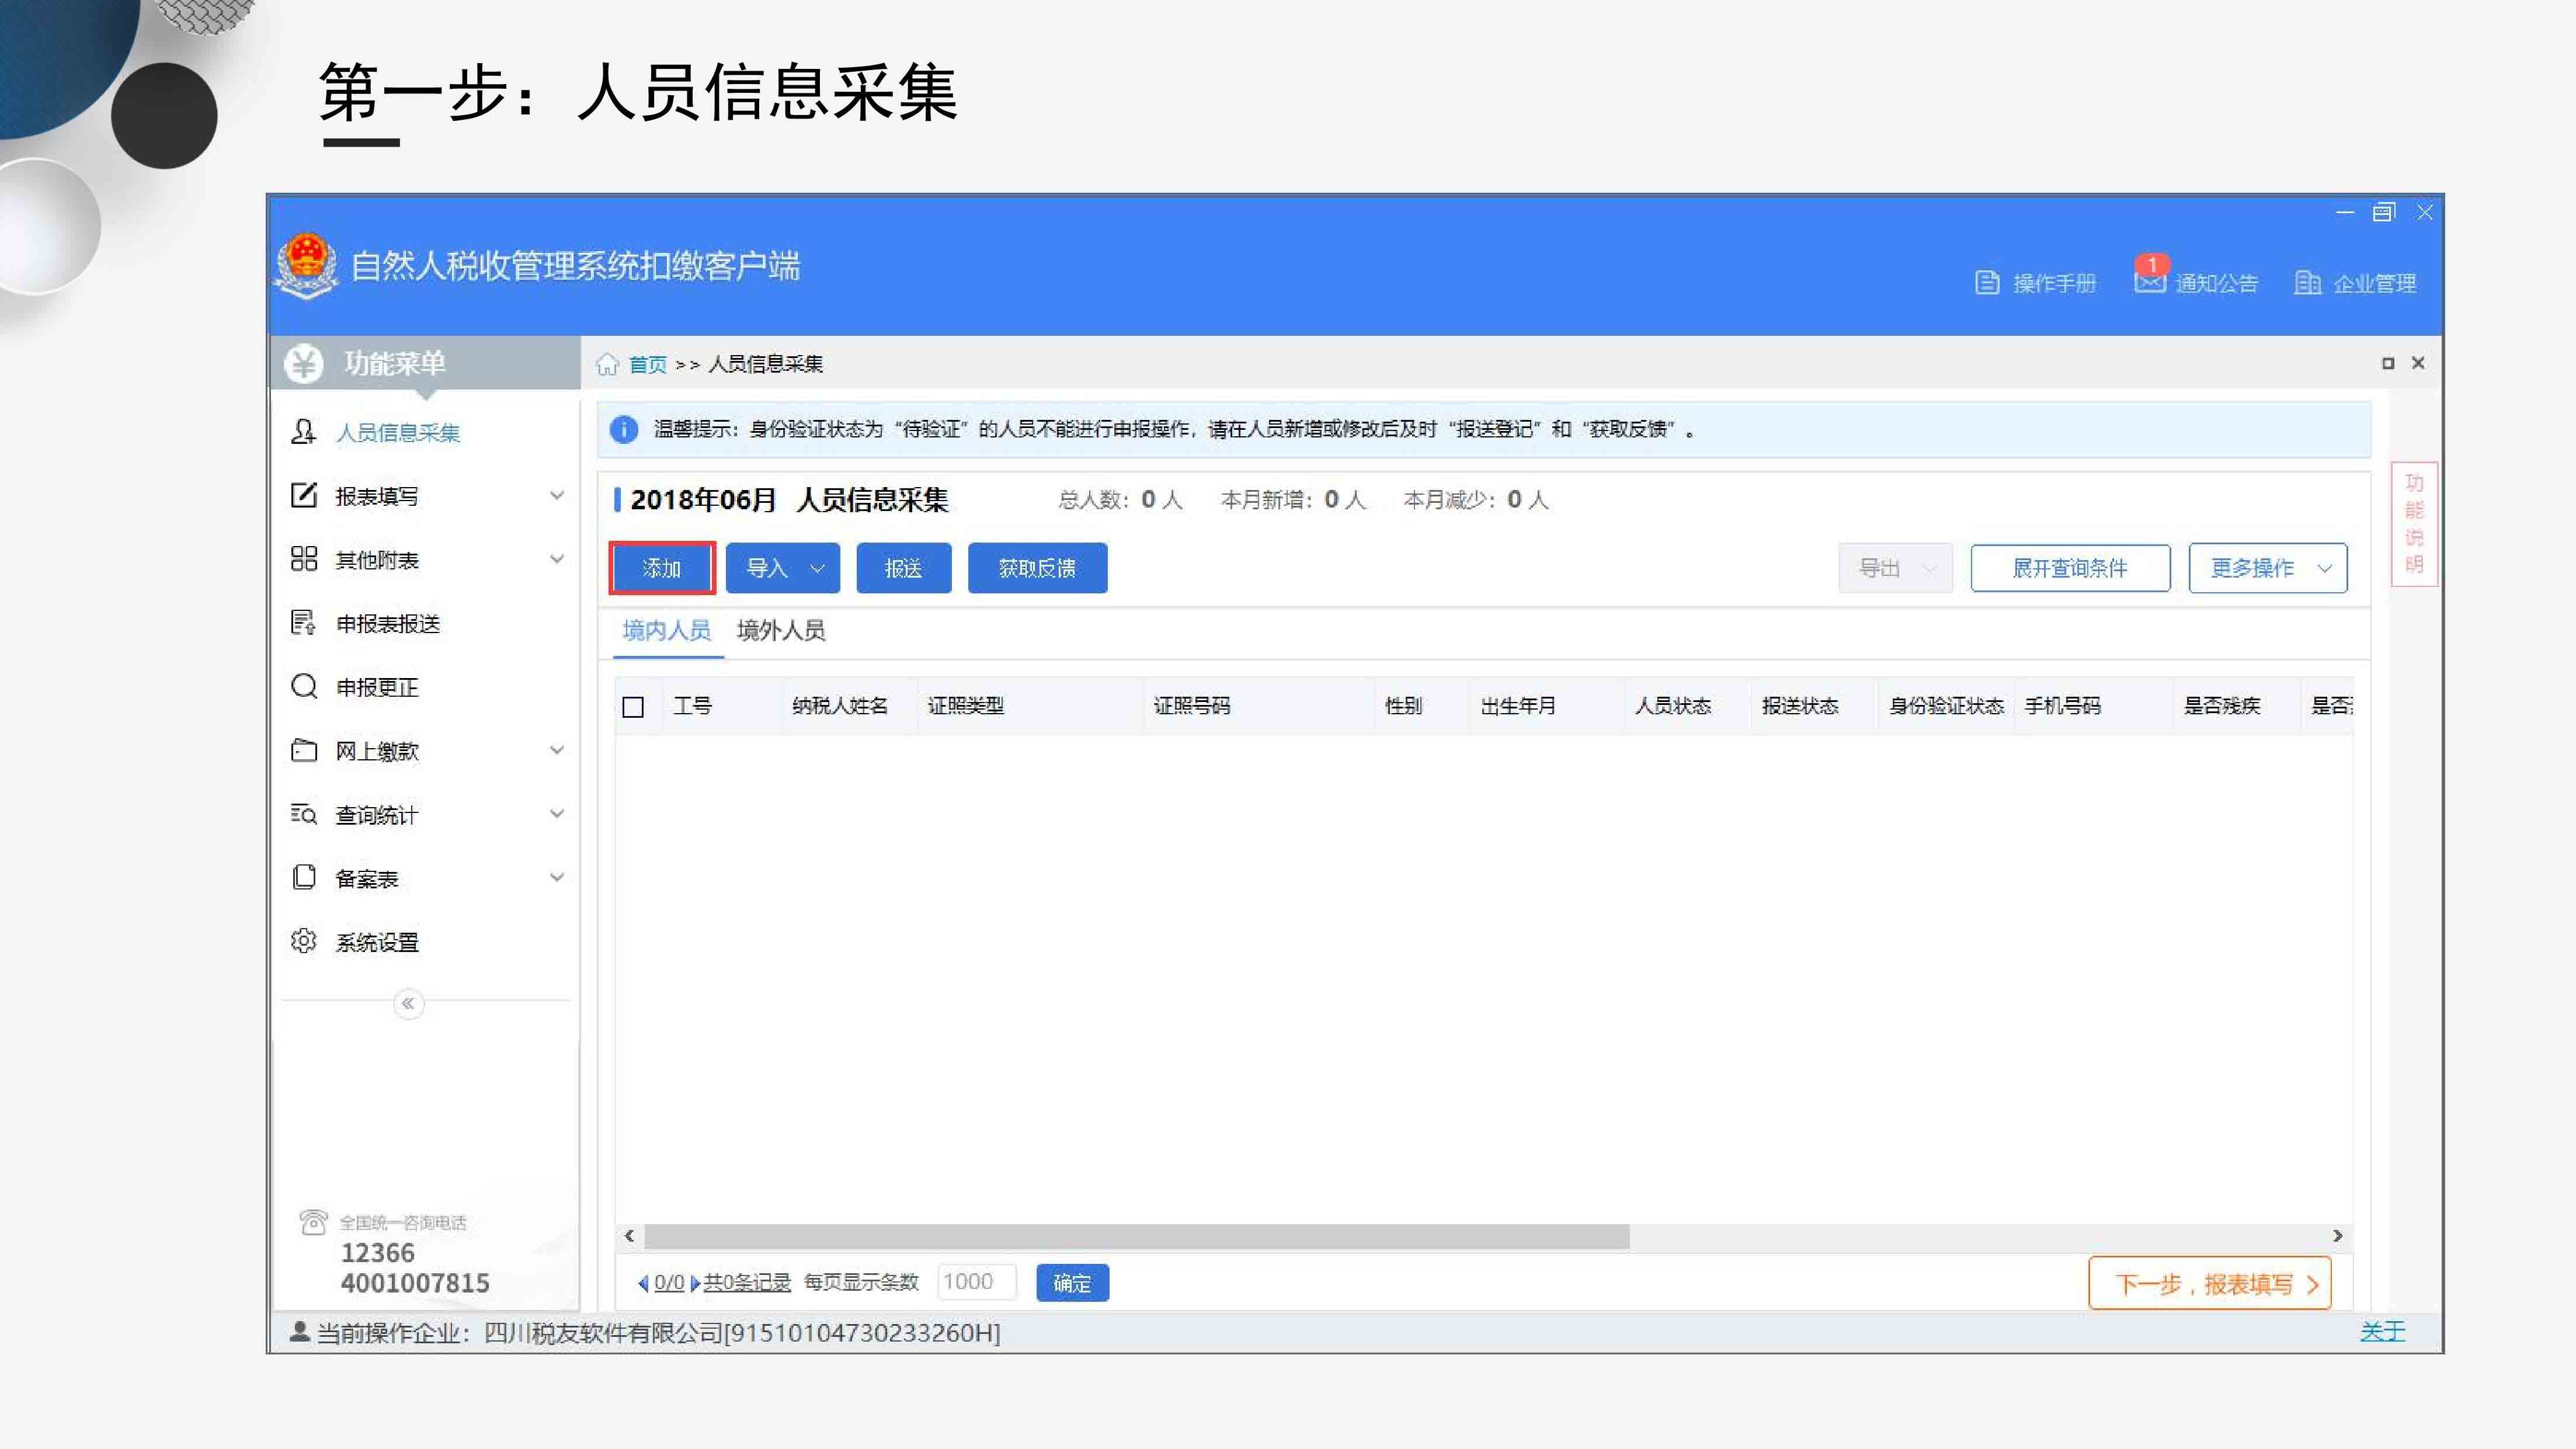2576x1449 pixels.
Task: Tick the select-all checkbox in table header
Action: (633, 707)
